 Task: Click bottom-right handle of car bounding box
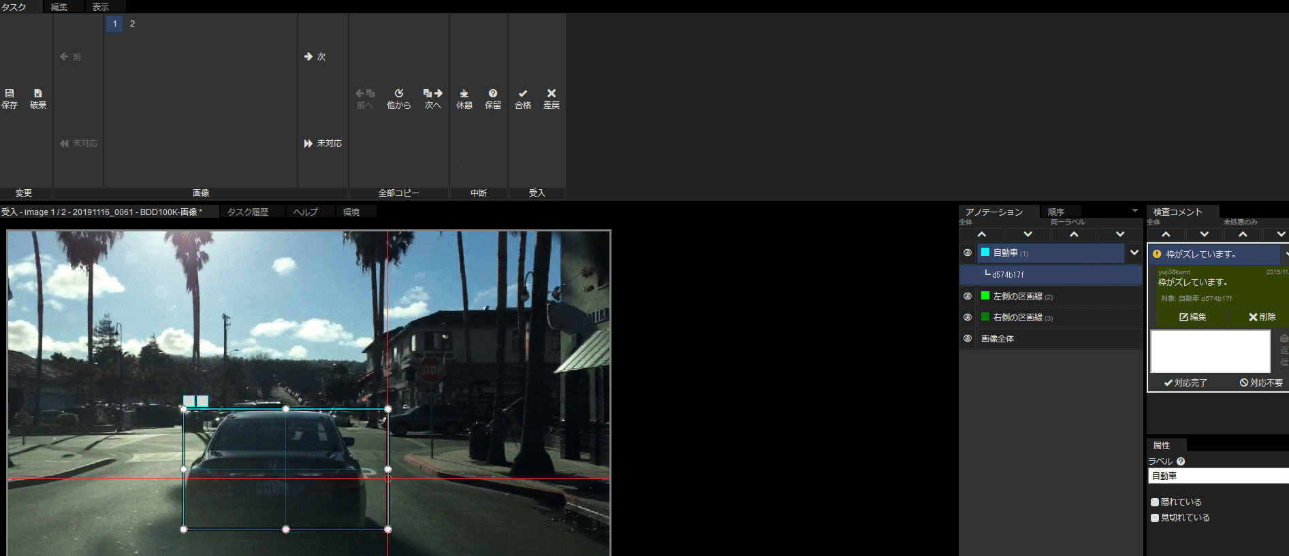(x=388, y=529)
